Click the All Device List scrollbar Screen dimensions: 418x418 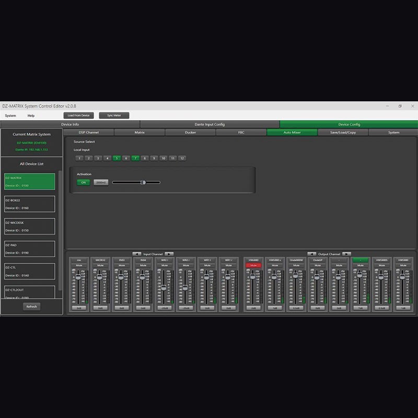click(x=60, y=230)
